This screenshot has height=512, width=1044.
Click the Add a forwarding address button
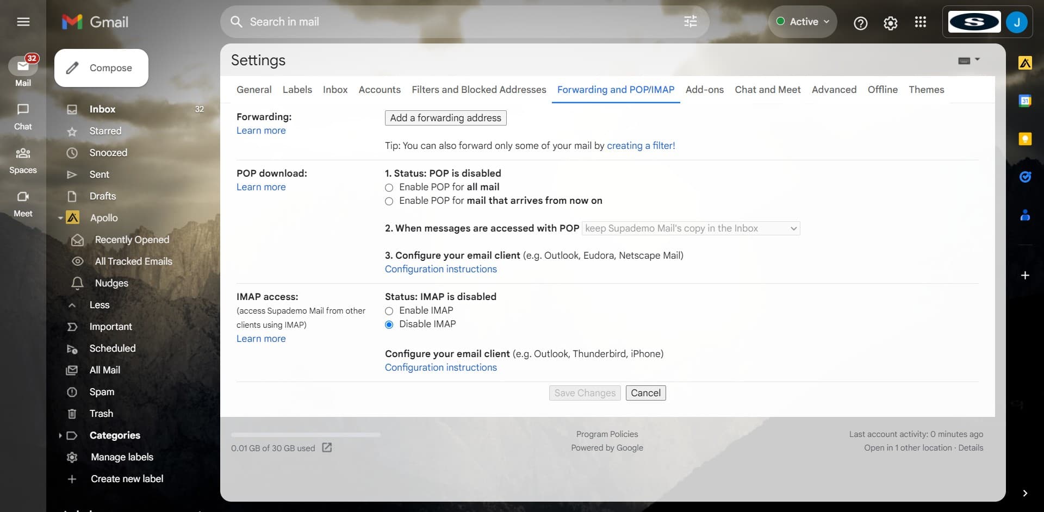click(445, 118)
